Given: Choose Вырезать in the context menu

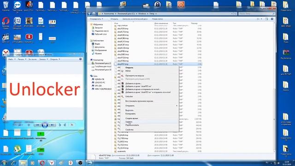Looking at the screenshot, I should click(x=129, y=110).
